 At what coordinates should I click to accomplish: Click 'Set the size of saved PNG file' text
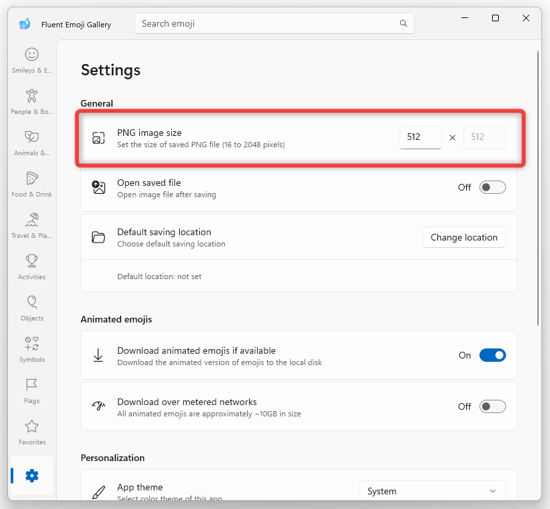pyautogui.click(x=201, y=145)
